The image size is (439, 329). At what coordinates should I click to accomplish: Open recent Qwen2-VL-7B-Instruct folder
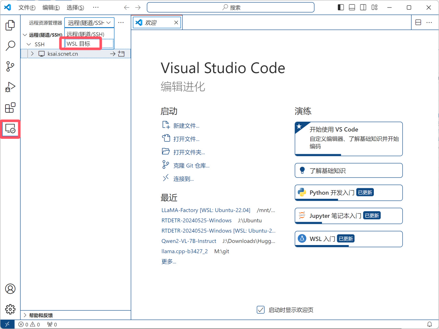tap(189, 241)
